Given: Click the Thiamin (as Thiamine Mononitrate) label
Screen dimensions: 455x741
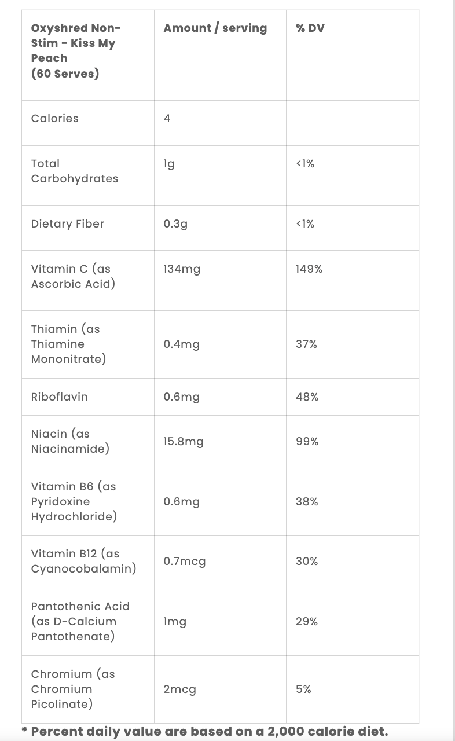Looking at the screenshot, I should pos(69,344).
